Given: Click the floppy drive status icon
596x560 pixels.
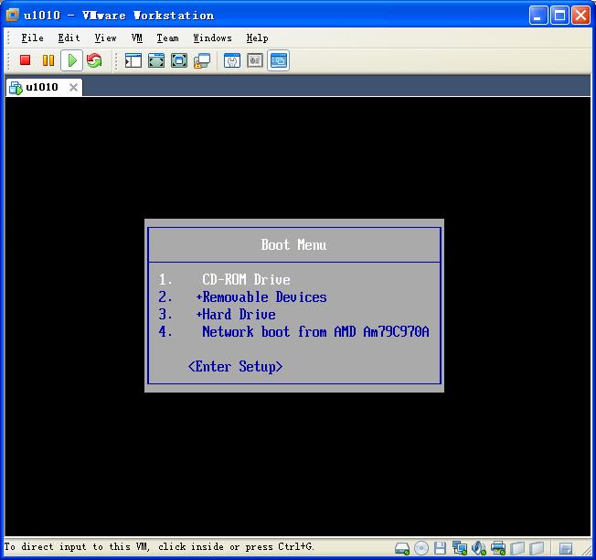Looking at the screenshot, I should point(441,548).
